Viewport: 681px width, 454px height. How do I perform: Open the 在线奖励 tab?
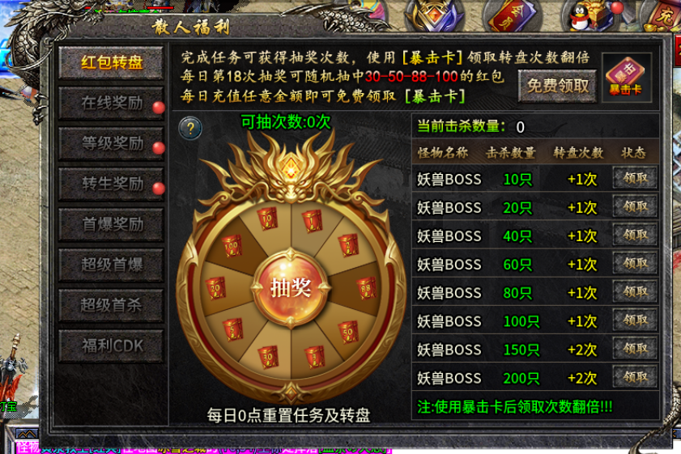[x=111, y=103]
